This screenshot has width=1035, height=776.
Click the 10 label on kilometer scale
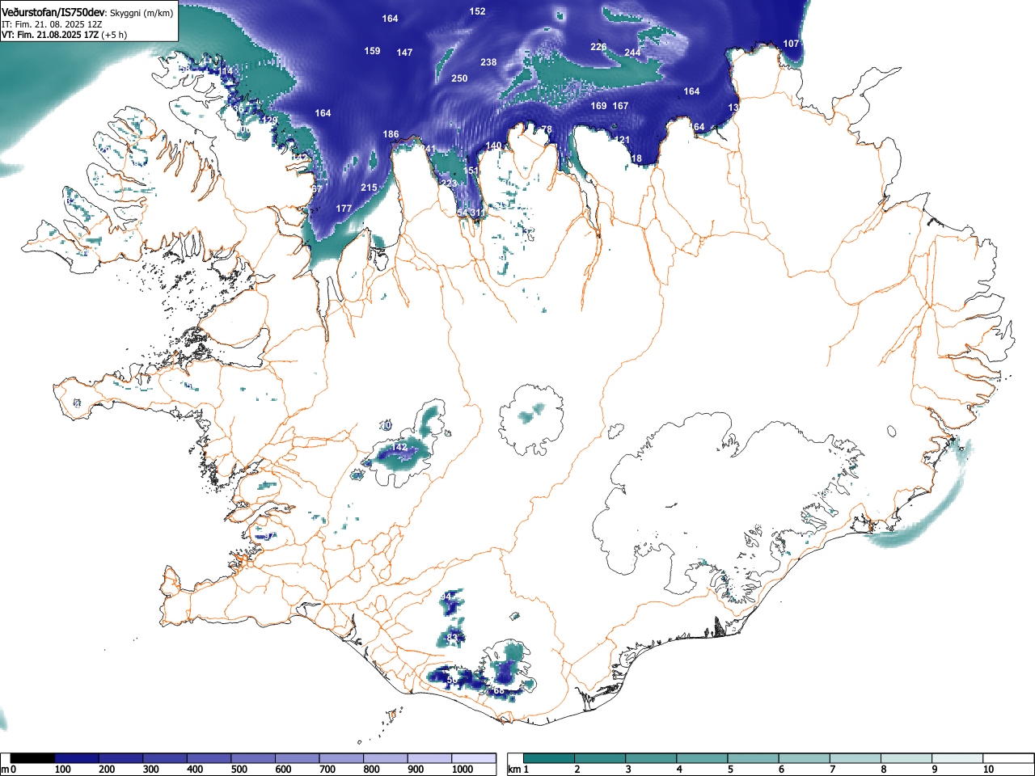coord(988,770)
